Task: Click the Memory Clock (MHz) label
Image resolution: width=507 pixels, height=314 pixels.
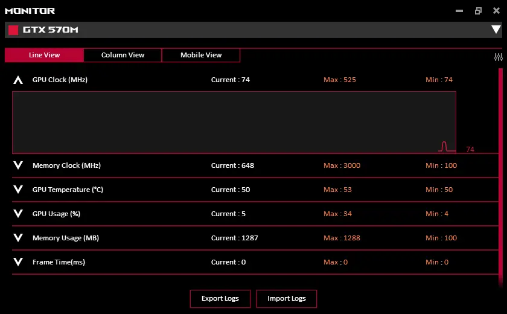Action: [x=66, y=165]
